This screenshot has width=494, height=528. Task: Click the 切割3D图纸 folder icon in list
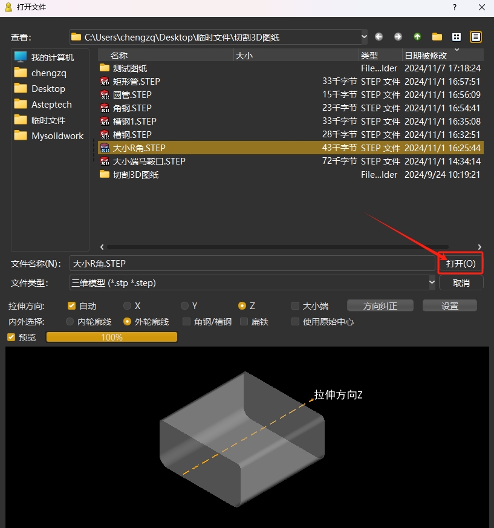coord(105,174)
